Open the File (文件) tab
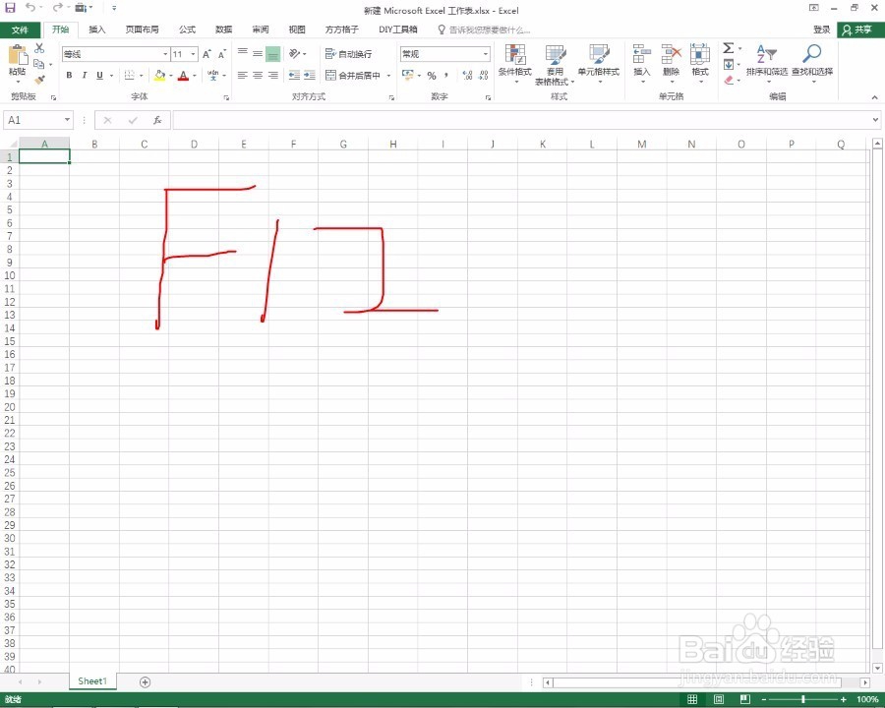Image resolution: width=885 pixels, height=708 pixels. (20, 29)
